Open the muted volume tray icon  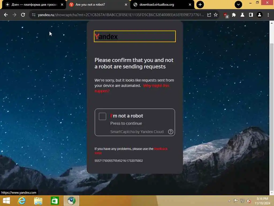[249, 201]
